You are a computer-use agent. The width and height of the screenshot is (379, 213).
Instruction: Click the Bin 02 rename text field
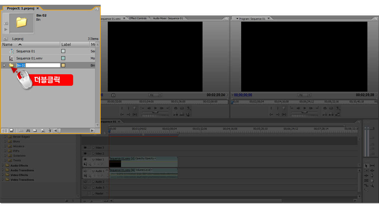[x=38, y=65]
